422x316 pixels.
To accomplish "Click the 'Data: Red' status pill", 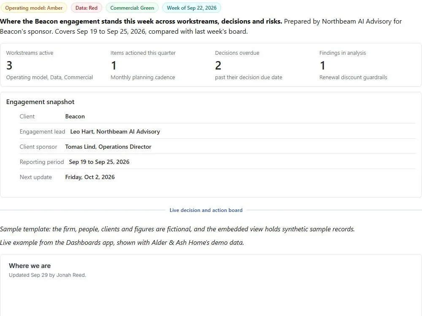I will 87,8.
